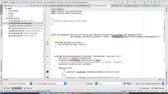Open Structure side tool window

click(x=1, y=21)
